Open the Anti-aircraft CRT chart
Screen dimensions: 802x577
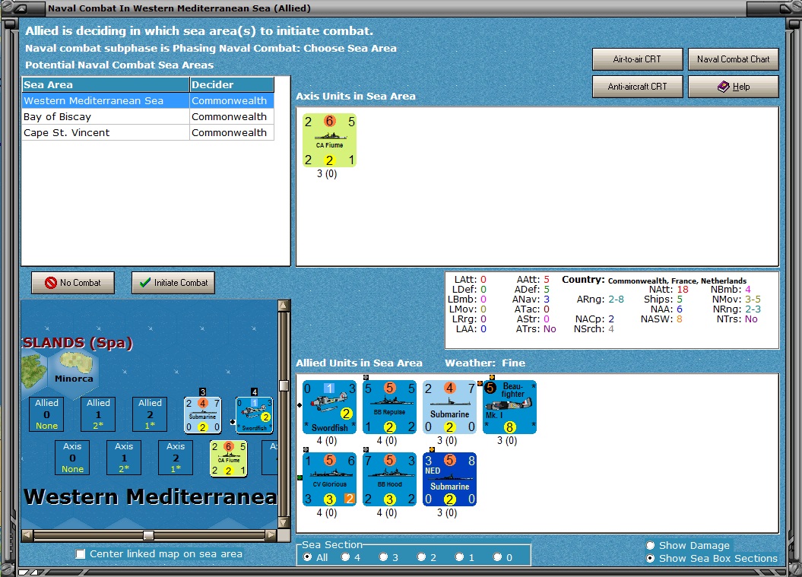(637, 87)
